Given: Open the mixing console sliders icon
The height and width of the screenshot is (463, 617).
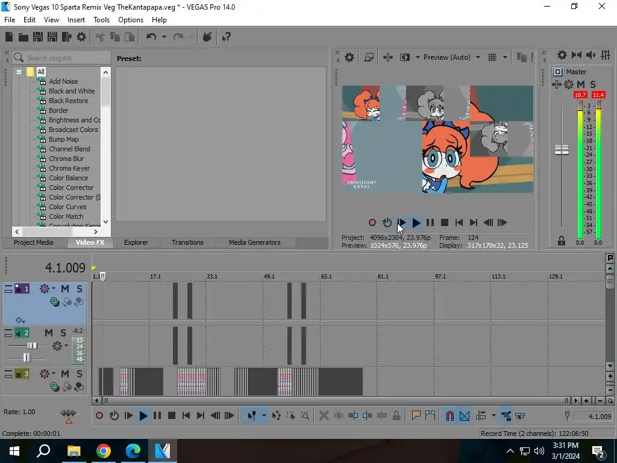Looking at the screenshot, I should click(x=606, y=55).
